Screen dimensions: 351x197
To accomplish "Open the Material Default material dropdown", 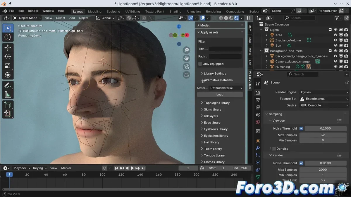I will (x=226, y=88).
